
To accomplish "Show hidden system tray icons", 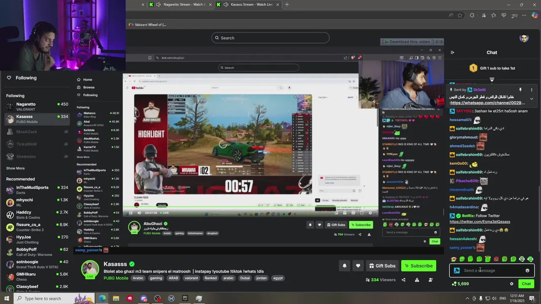I will click(x=467, y=299).
